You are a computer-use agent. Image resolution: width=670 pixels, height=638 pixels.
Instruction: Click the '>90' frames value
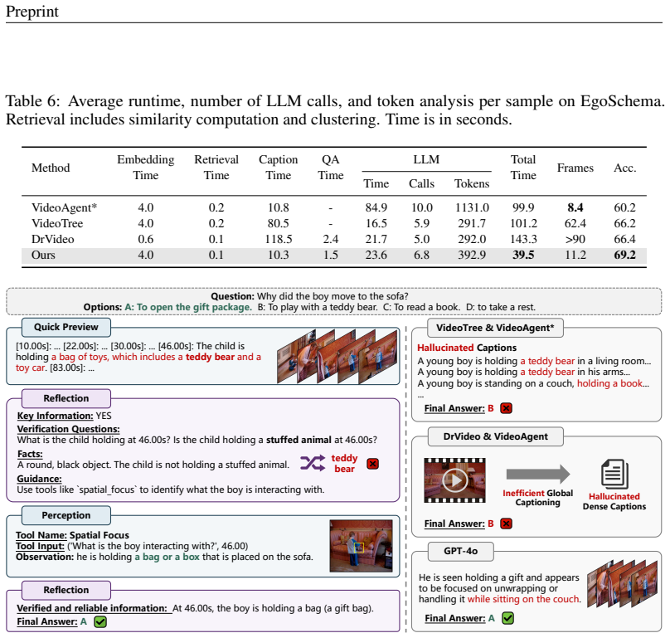coord(575,239)
